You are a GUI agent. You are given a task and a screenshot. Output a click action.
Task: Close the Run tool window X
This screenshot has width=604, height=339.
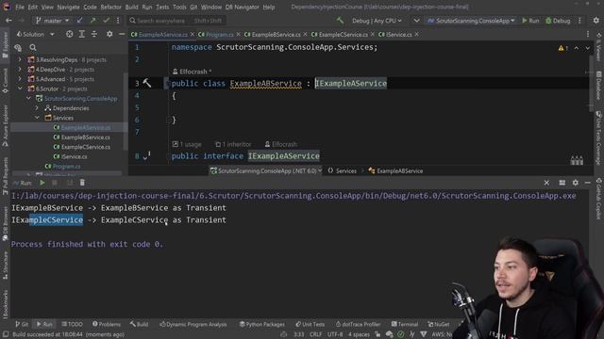[546, 183]
